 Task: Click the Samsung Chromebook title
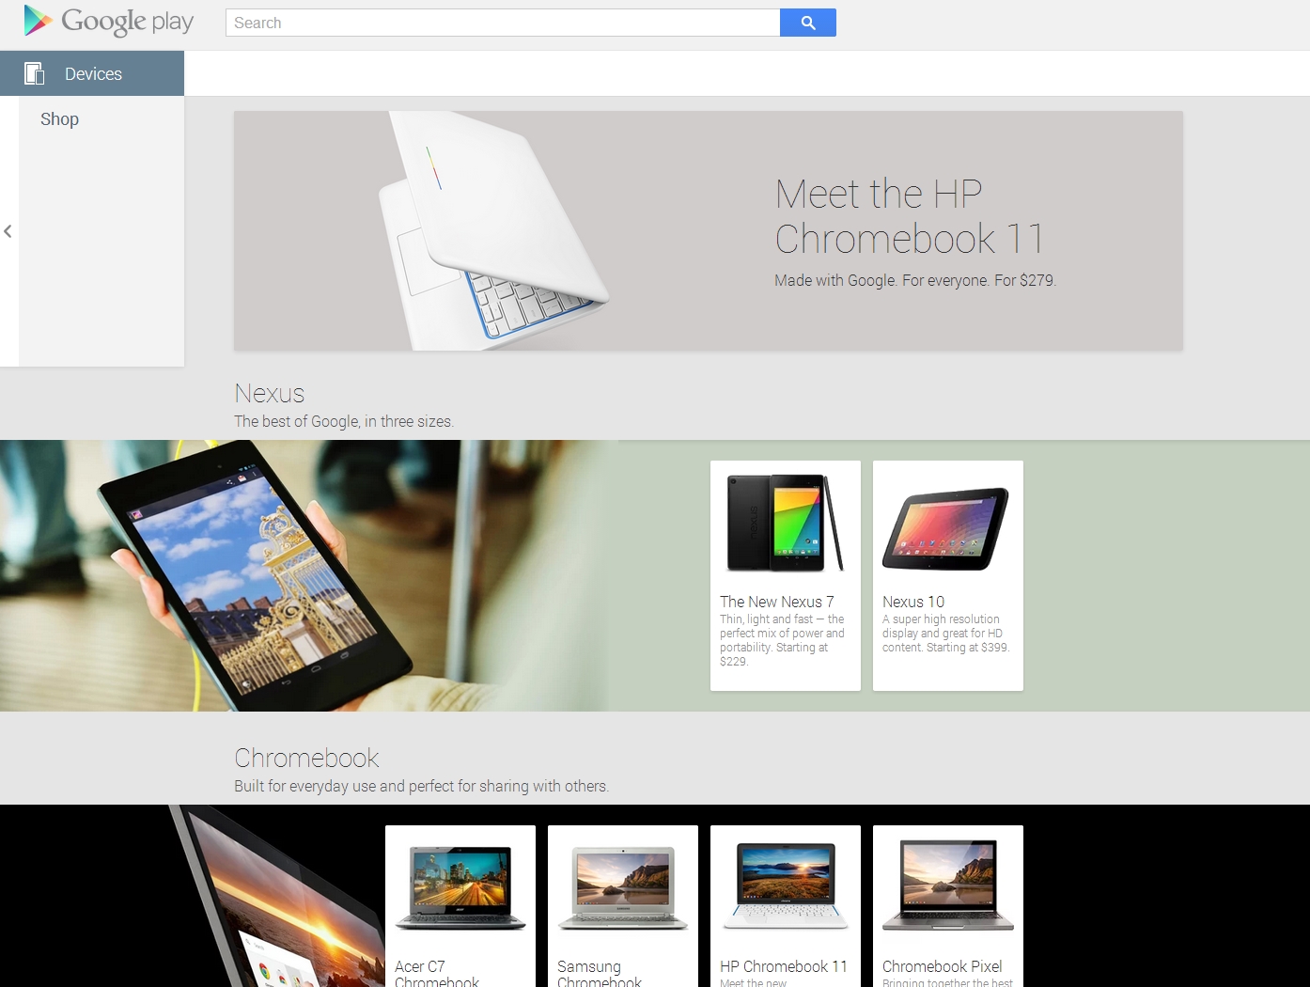600,973
